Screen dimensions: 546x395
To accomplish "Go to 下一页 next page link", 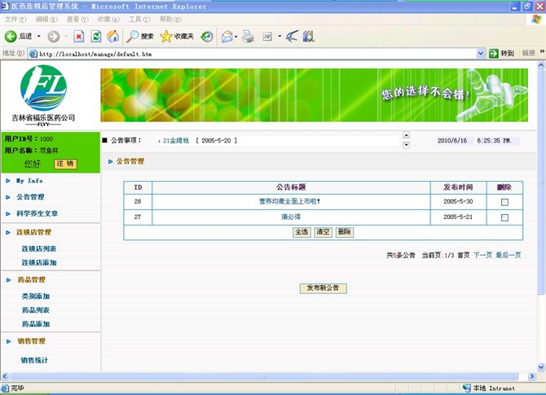I will click(482, 256).
